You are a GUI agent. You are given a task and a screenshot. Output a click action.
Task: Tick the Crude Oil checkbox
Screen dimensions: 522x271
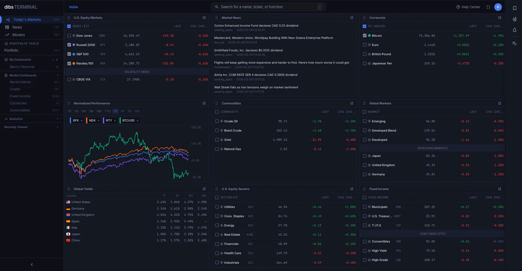click(217, 121)
